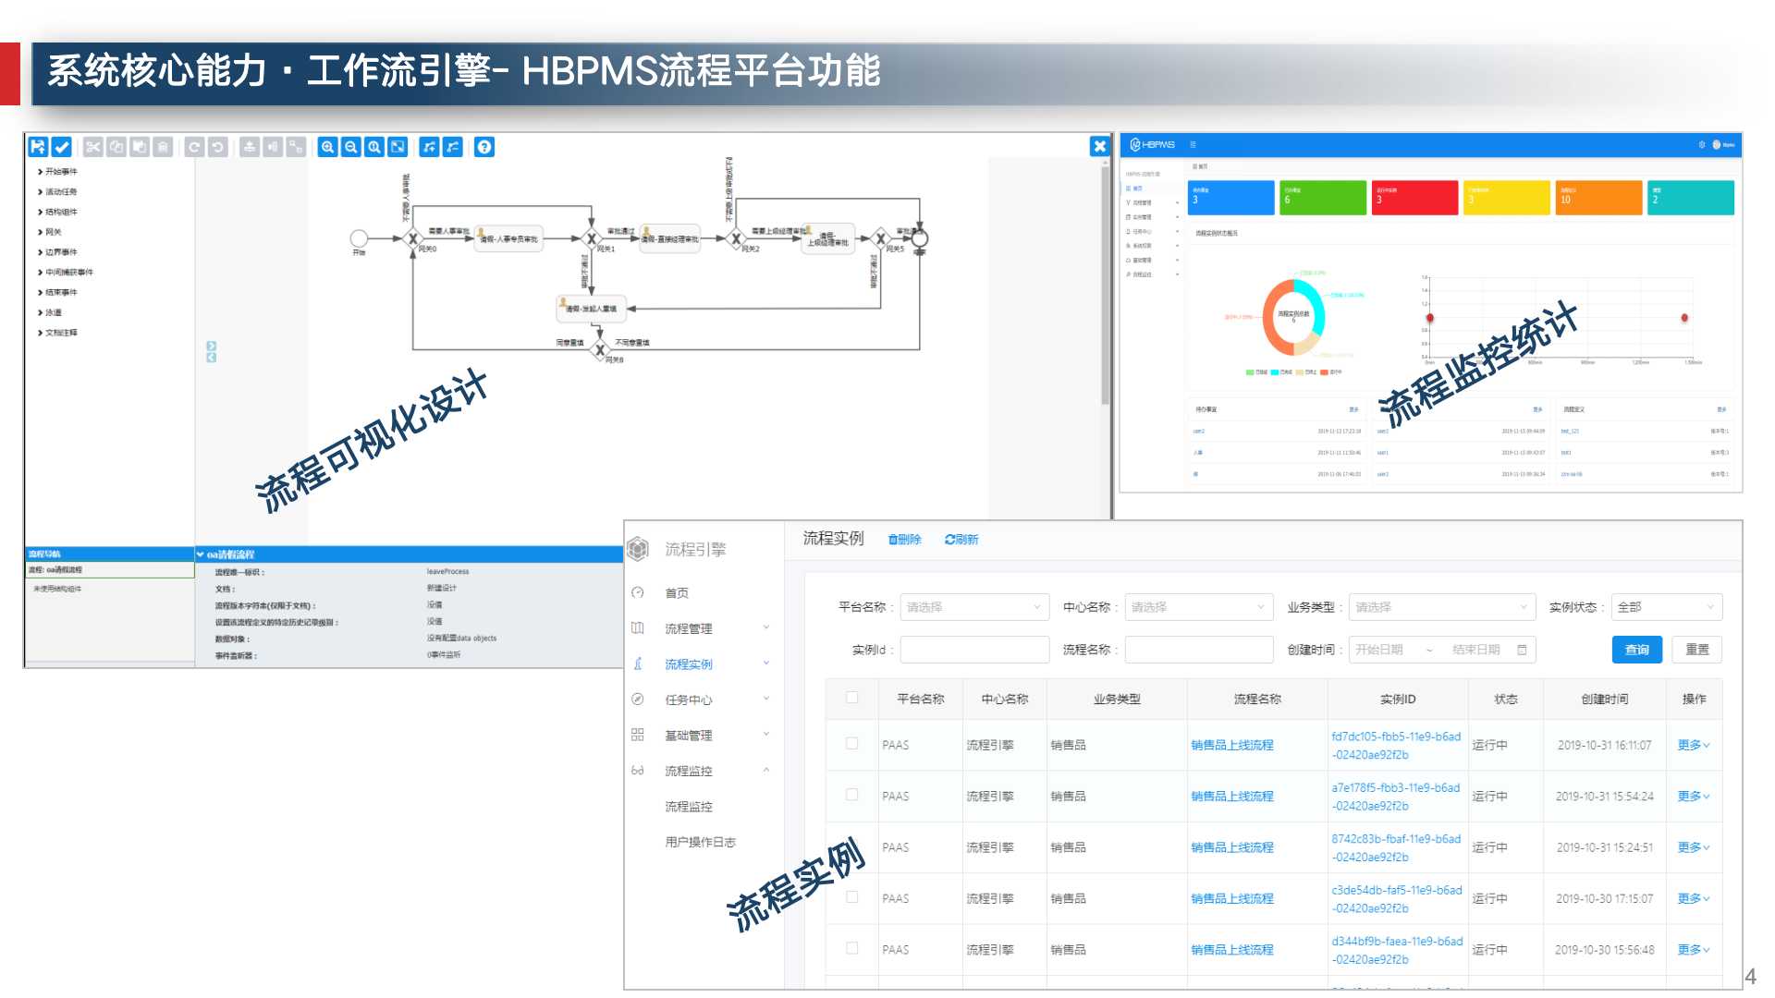Click the 查询 query button

click(1636, 650)
